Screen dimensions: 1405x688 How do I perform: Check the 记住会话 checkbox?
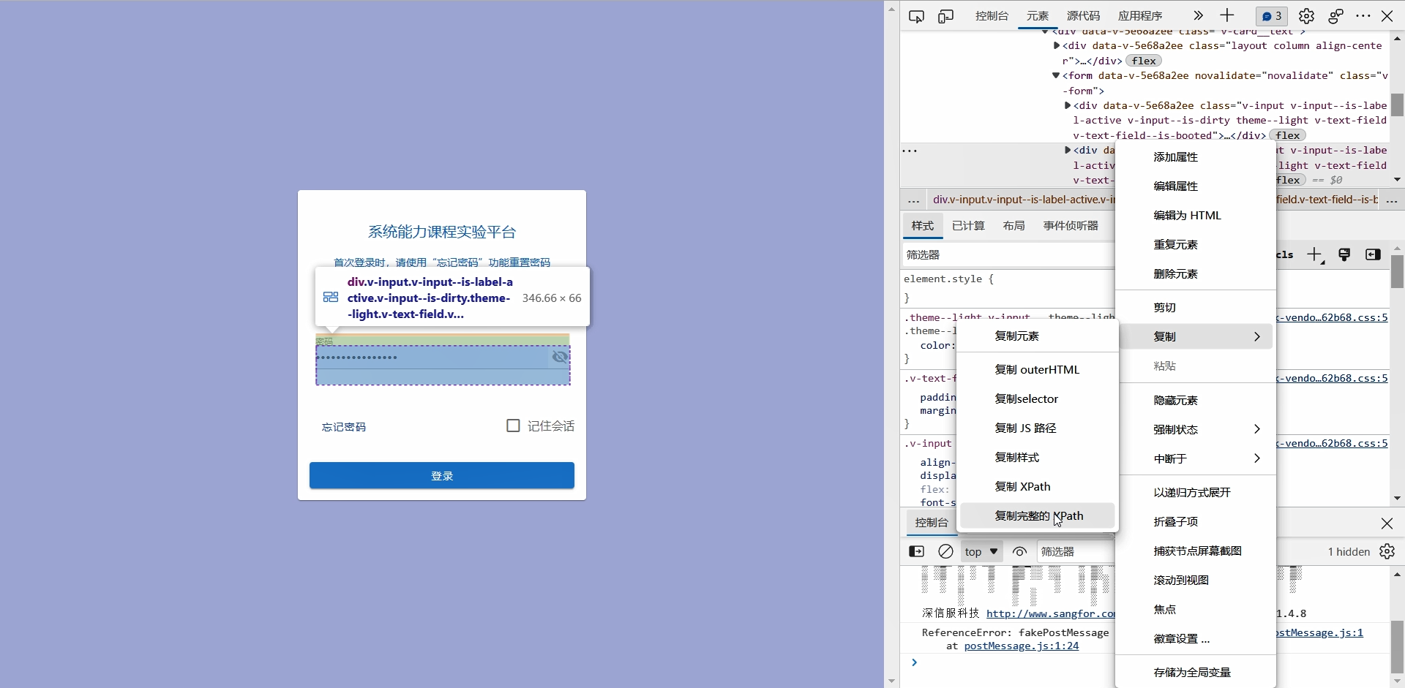coord(513,426)
